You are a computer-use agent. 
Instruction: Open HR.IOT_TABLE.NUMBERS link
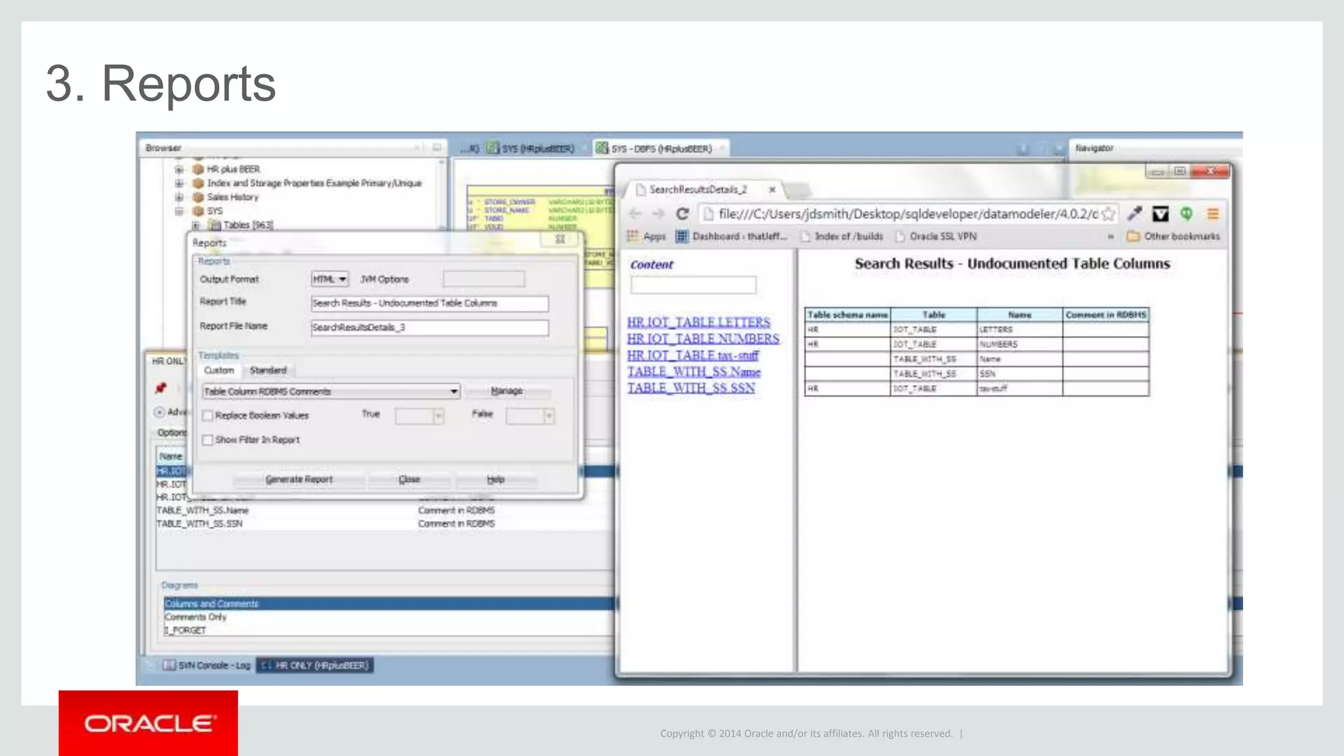[x=703, y=339]
